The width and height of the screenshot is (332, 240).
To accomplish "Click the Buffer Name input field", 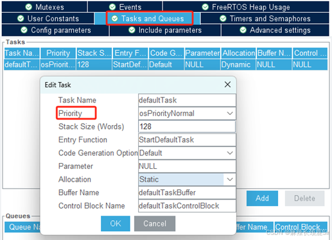I will coord(187,193).
